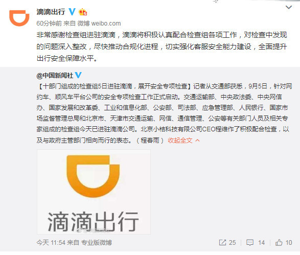Open the @中国新闻社 profile link
The width and height of the screenshot is (300, 255).
click(x=55, y=75)
